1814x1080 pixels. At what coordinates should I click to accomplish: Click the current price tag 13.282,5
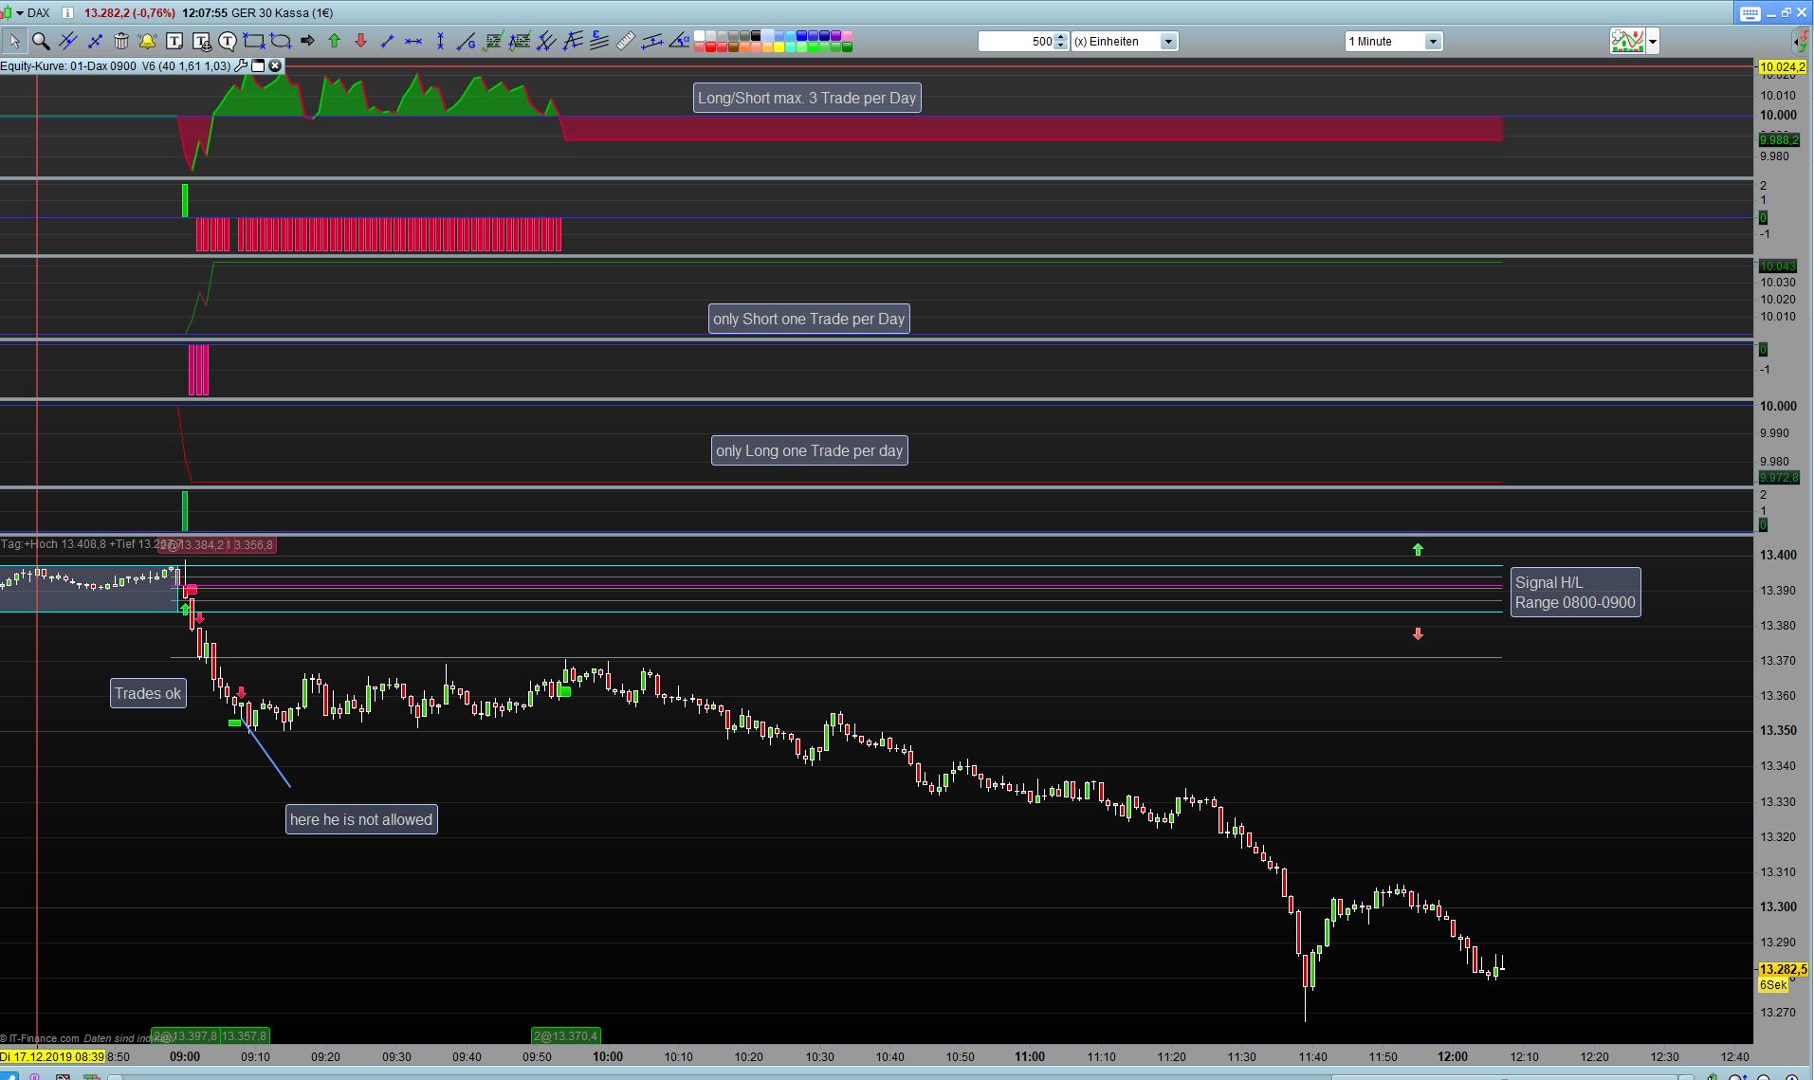[x=1783, y=969]
